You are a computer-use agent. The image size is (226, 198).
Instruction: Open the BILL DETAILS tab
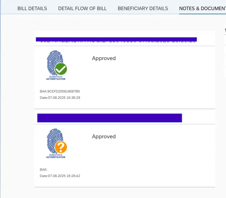(x=32, y=8)
